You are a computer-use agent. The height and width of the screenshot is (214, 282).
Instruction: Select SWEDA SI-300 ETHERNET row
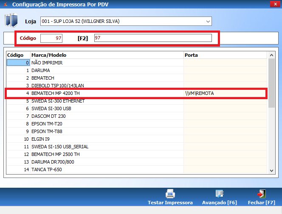pos(137,101)
